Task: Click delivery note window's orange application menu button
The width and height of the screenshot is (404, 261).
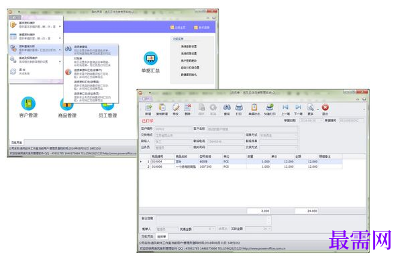Action: 140,93
